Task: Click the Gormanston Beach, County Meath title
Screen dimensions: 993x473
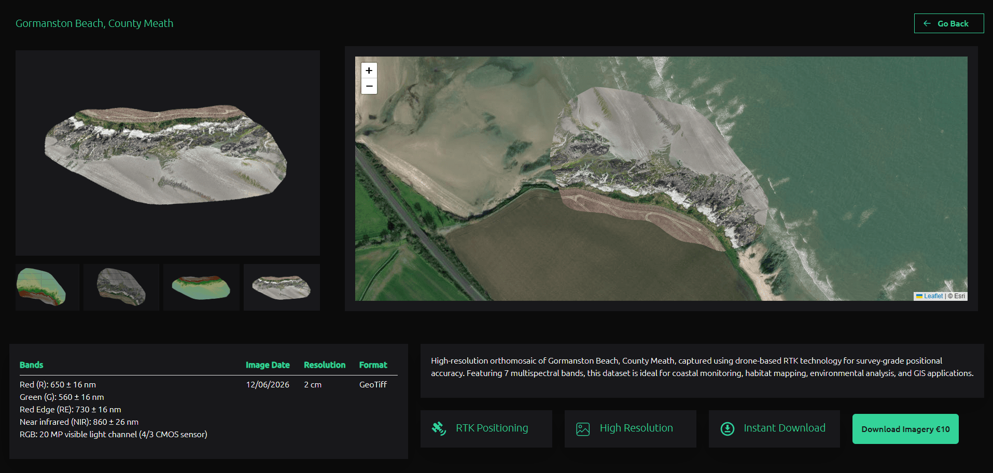Action: point(94,23)
